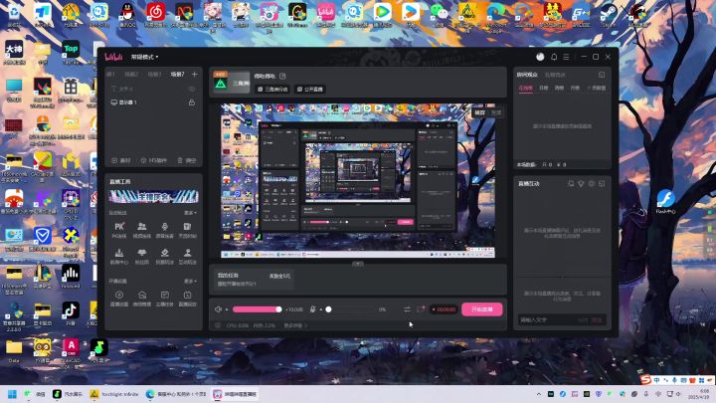716x403 pixels.
Task: Click the add material button in sources panel
Action: tap(121, 160)
